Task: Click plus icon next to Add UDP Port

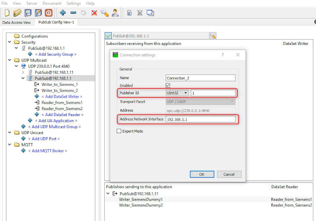Action: (23, 138)
